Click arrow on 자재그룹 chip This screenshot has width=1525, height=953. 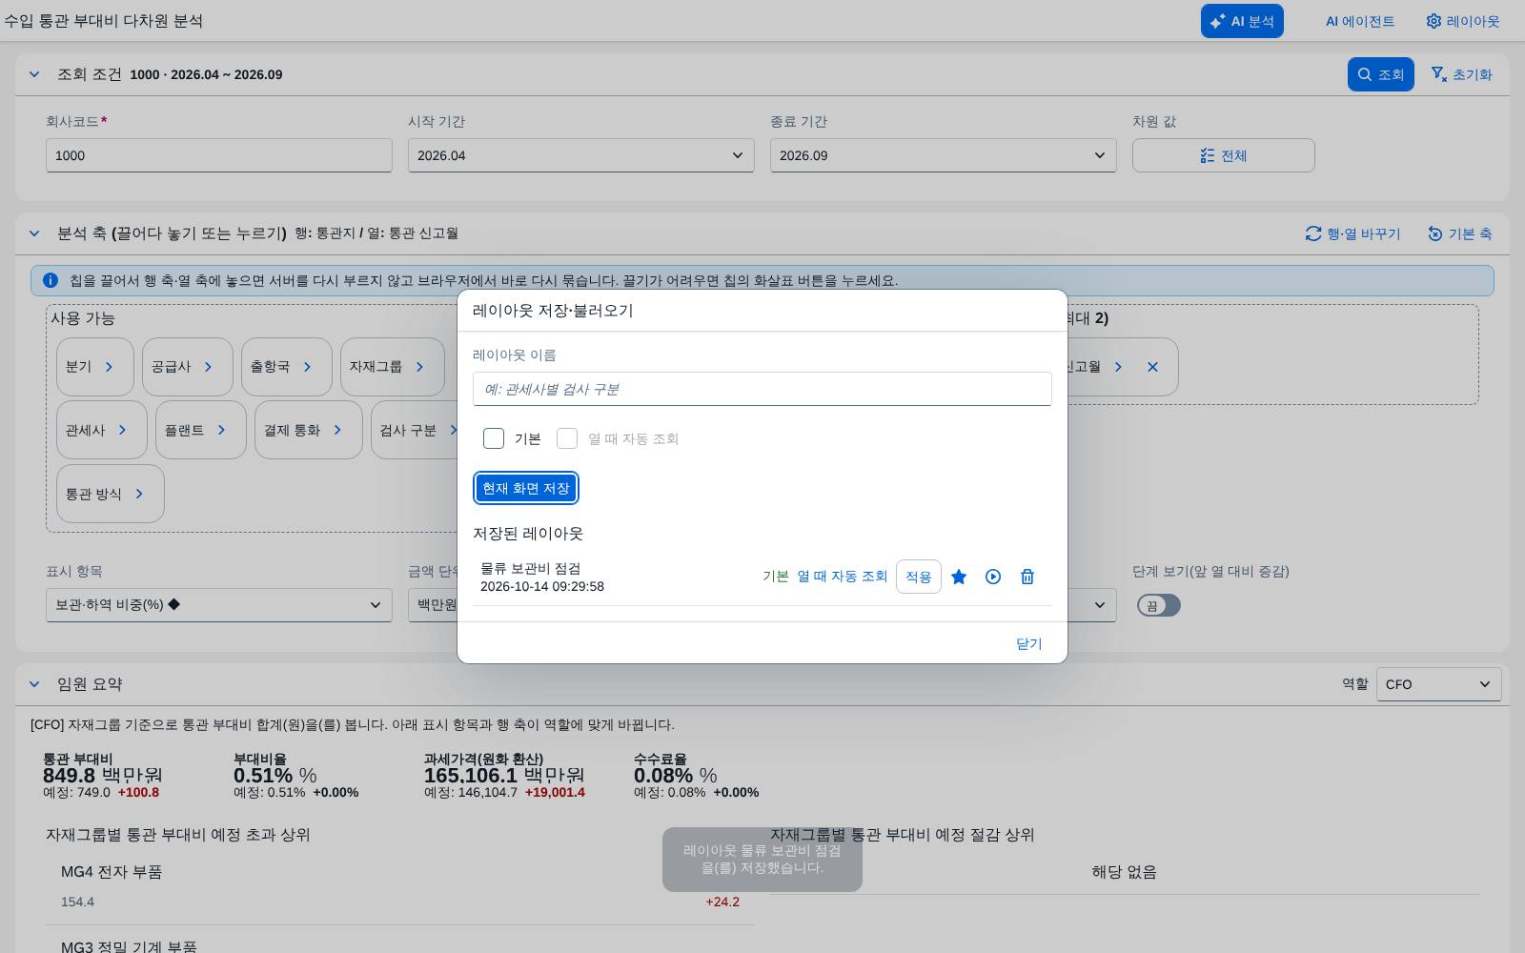tap(419, 367)
